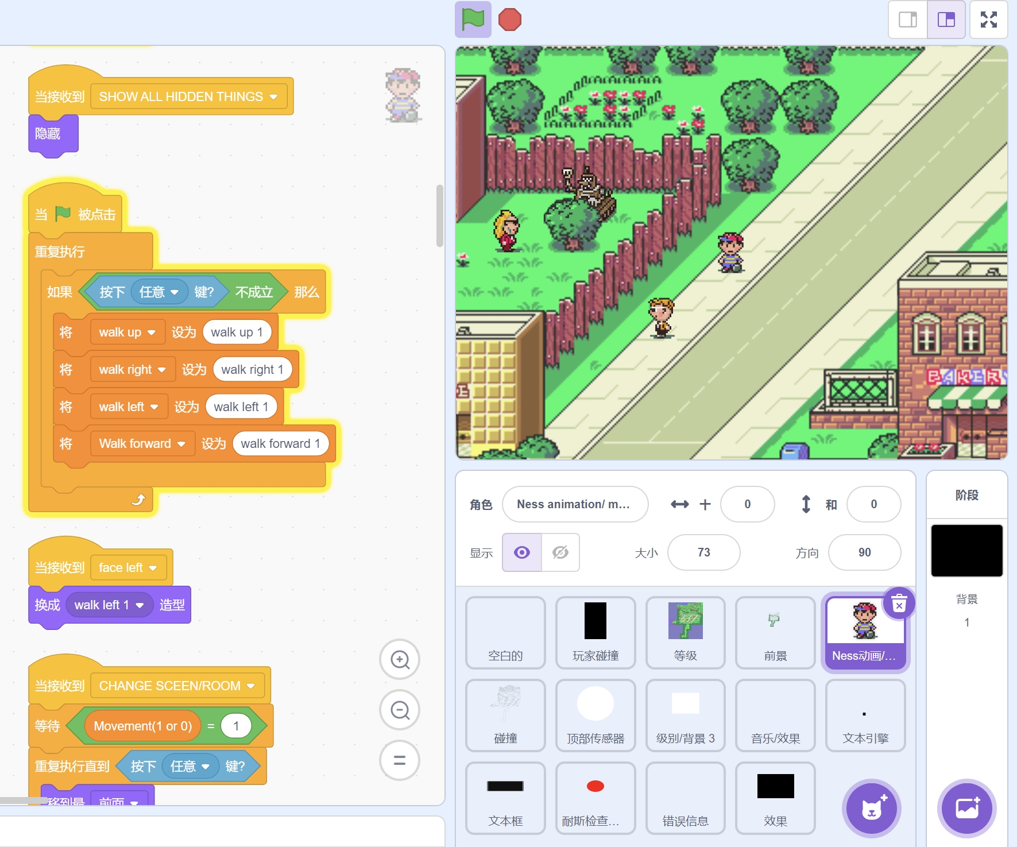Click the green flag to run project
1017x847 pixels.
(x=473, y=20)
